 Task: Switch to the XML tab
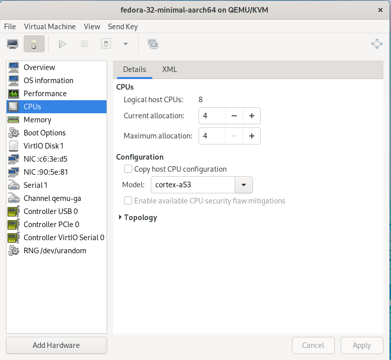169,69
